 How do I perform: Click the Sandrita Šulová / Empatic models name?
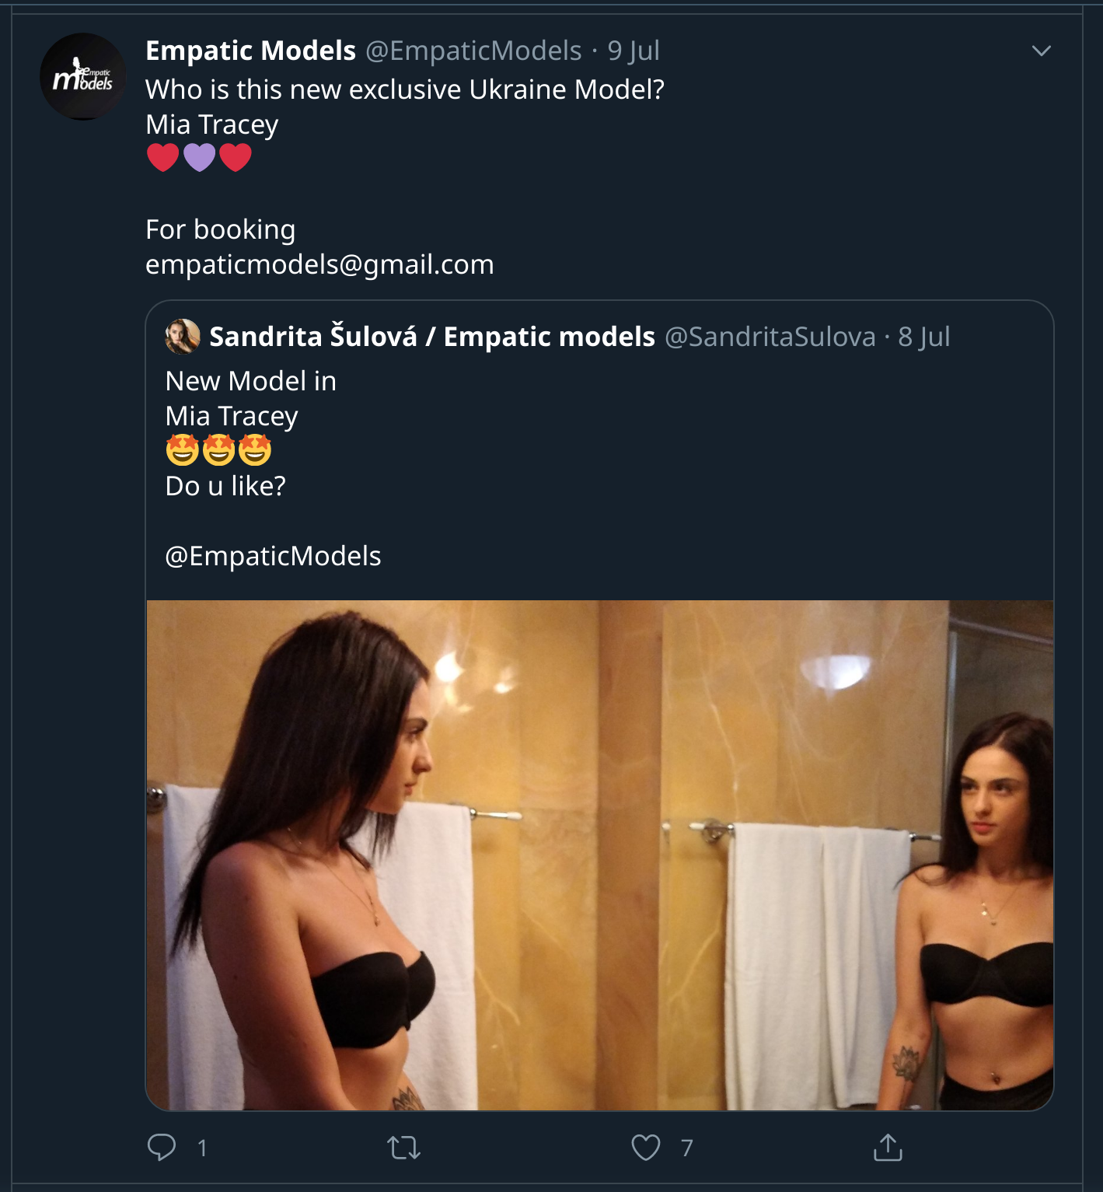tap(432, 336)
